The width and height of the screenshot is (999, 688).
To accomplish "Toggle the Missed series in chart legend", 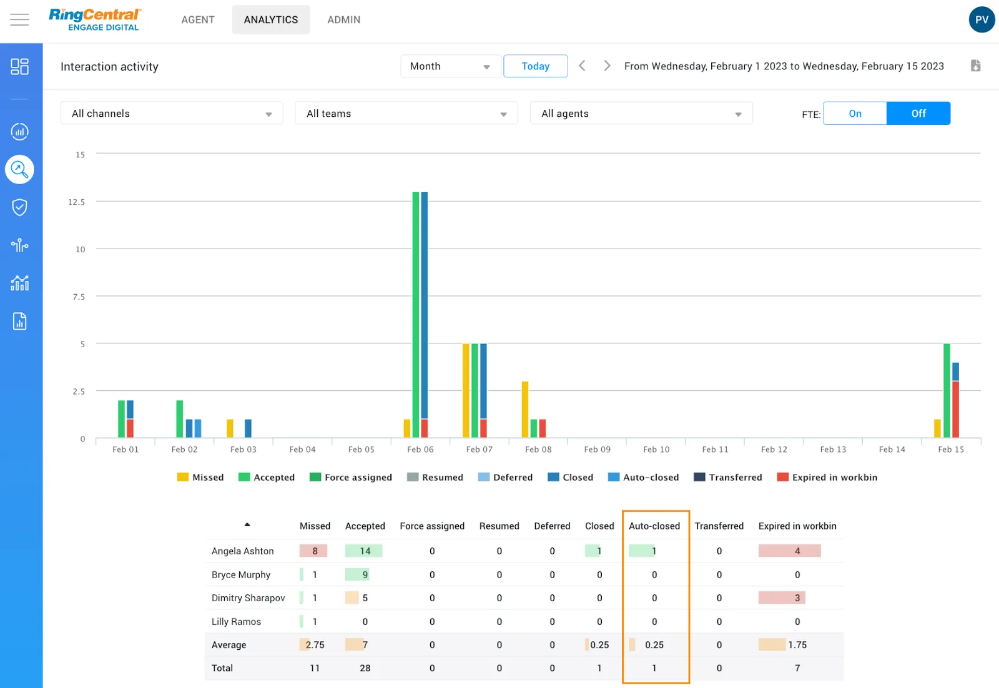I will (x=200, y=478).
